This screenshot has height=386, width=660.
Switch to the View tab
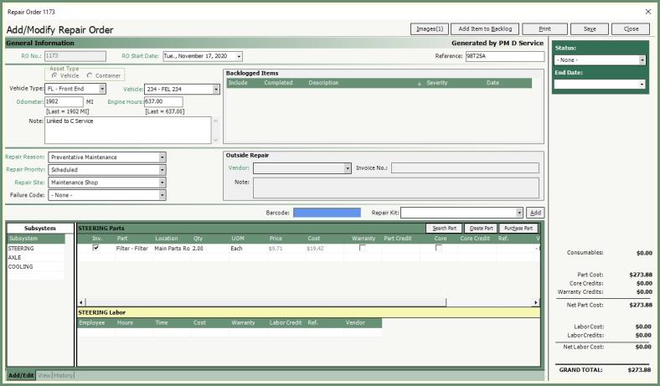point(44,375)
